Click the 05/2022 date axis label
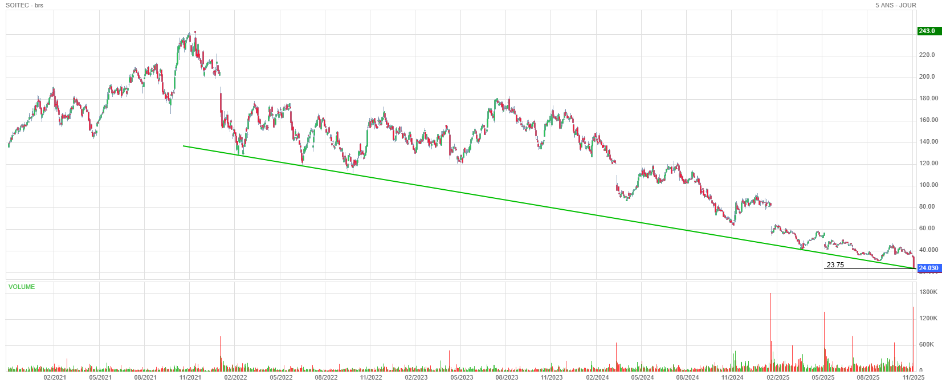The height and width of the screenshot is (383, 942). (x=281, y=377)
